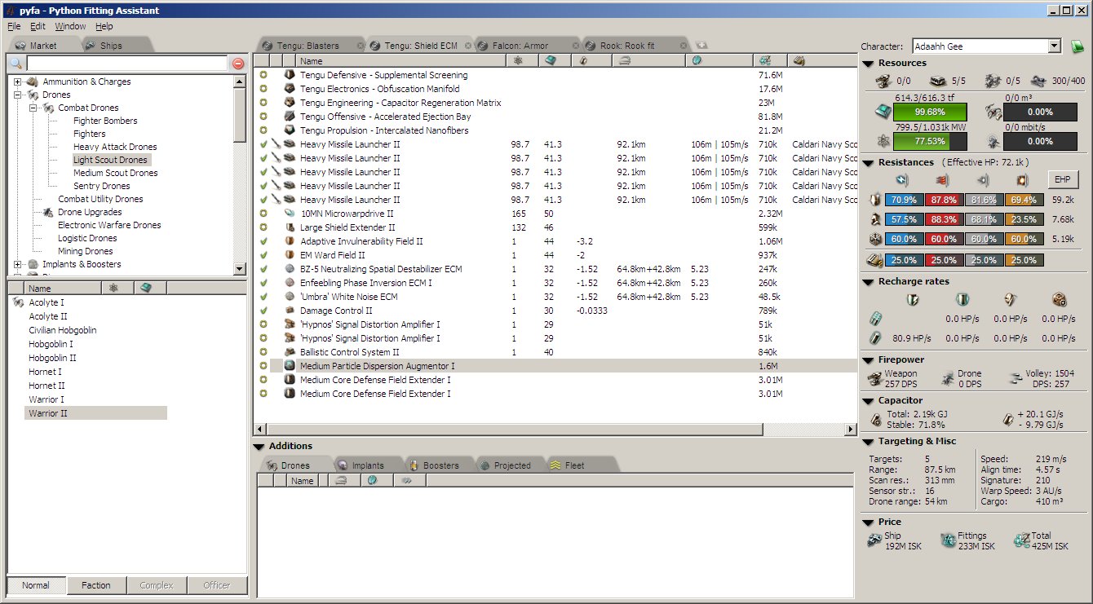Viewport: 1093px width, 604px height.
Task: Click the powergrid usage bar showing 77.53%
Action: (931, 141)
